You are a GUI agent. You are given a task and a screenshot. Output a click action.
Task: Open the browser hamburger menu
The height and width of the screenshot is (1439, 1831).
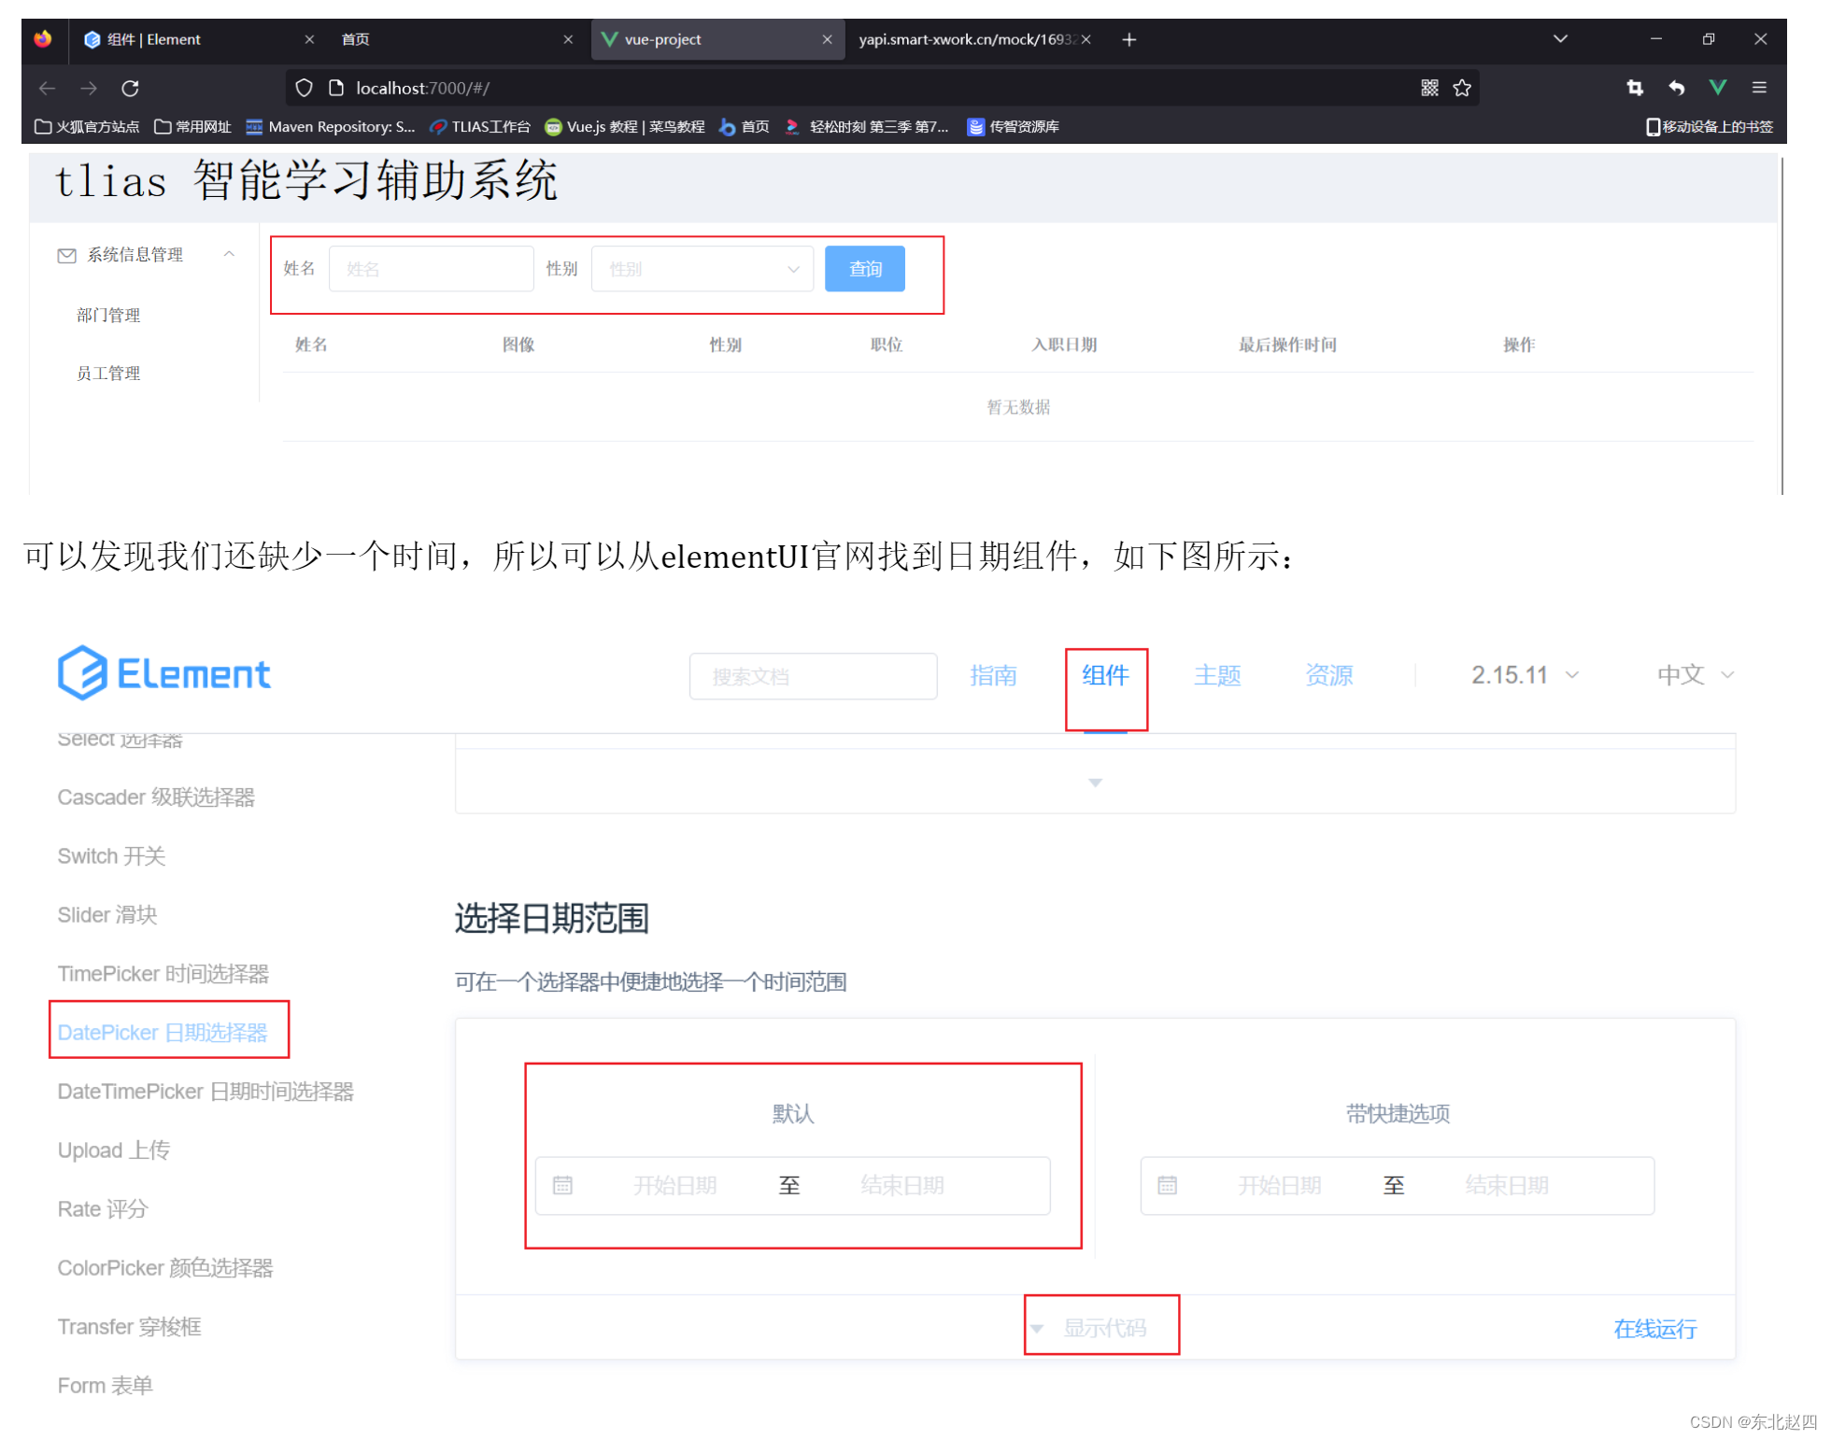click(x=1759, y=87)
